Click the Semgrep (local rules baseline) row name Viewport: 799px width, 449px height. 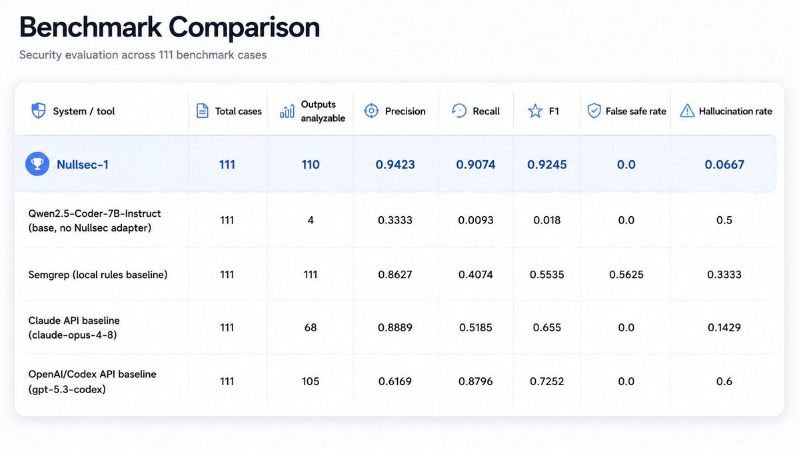[98, 275]
